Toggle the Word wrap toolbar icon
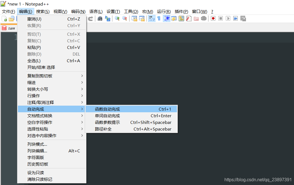This screenshot has height=185, width=294. [152, 19]
